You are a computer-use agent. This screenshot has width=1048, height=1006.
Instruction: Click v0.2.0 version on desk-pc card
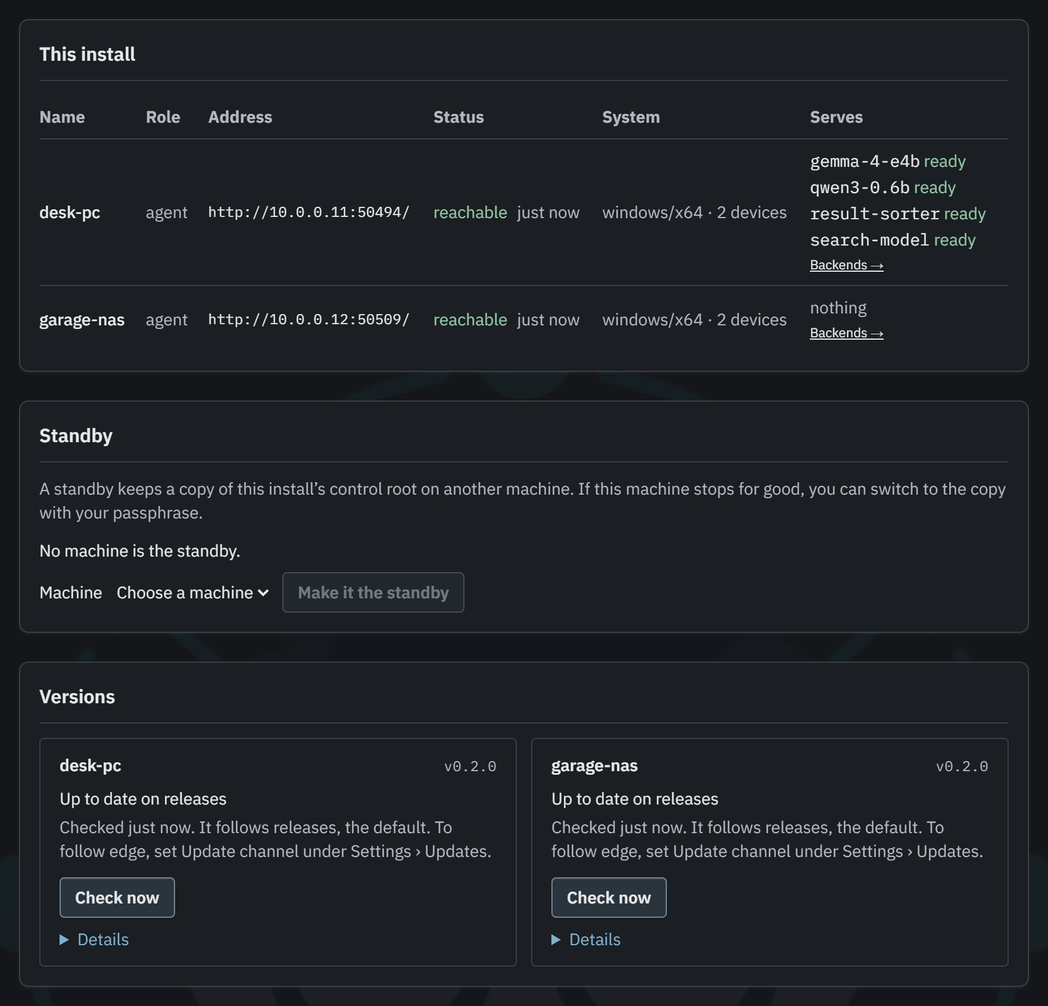470,766
